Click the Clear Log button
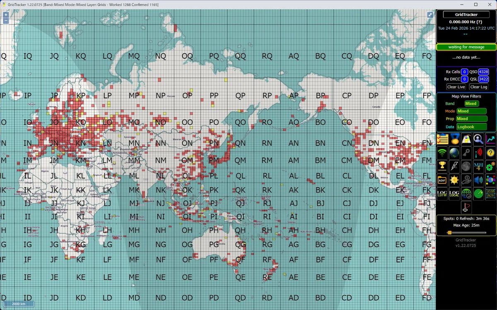497x310 pixels. (x=479, y=87)
